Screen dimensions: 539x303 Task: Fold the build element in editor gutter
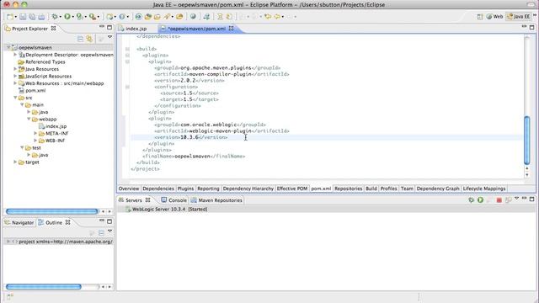tap(127, 49)
